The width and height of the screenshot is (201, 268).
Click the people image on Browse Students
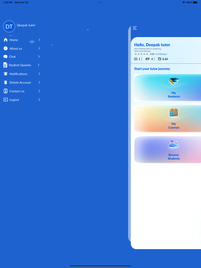[174, 143]
